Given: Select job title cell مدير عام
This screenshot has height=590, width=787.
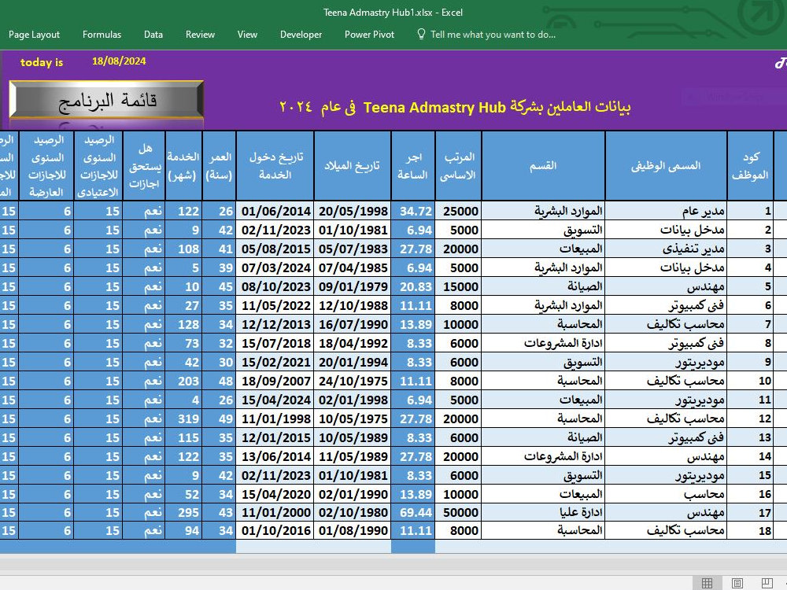Looking at the screenshot, I should tap(666, 211).
